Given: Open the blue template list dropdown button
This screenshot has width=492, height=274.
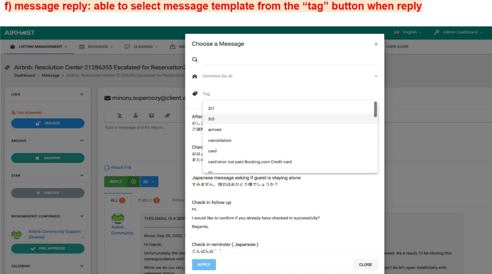Looking at the screenshot, I should (149, 182).
